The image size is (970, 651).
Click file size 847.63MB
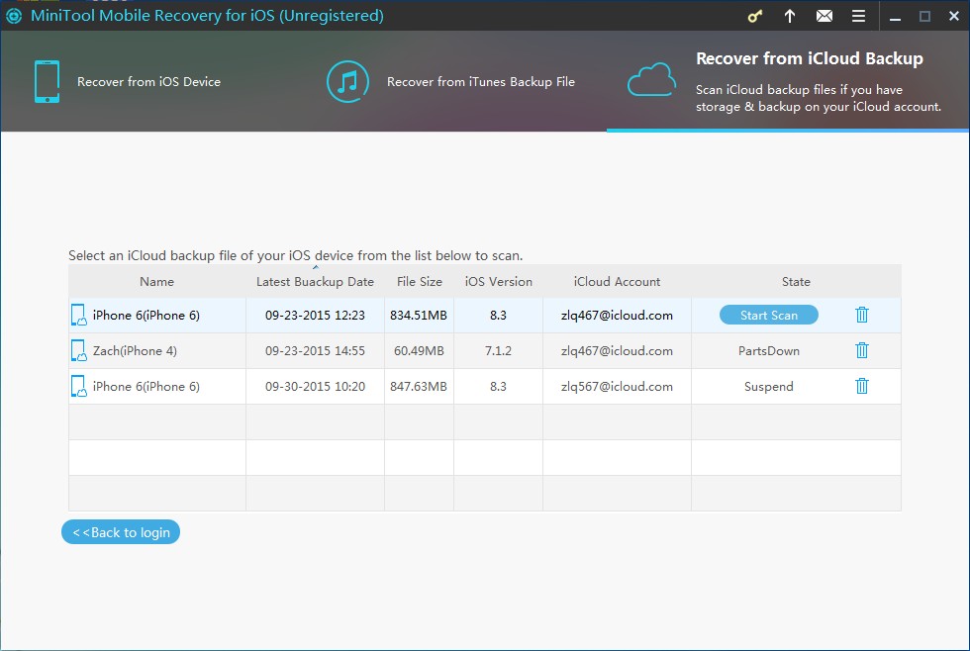[x=418, y=387]
